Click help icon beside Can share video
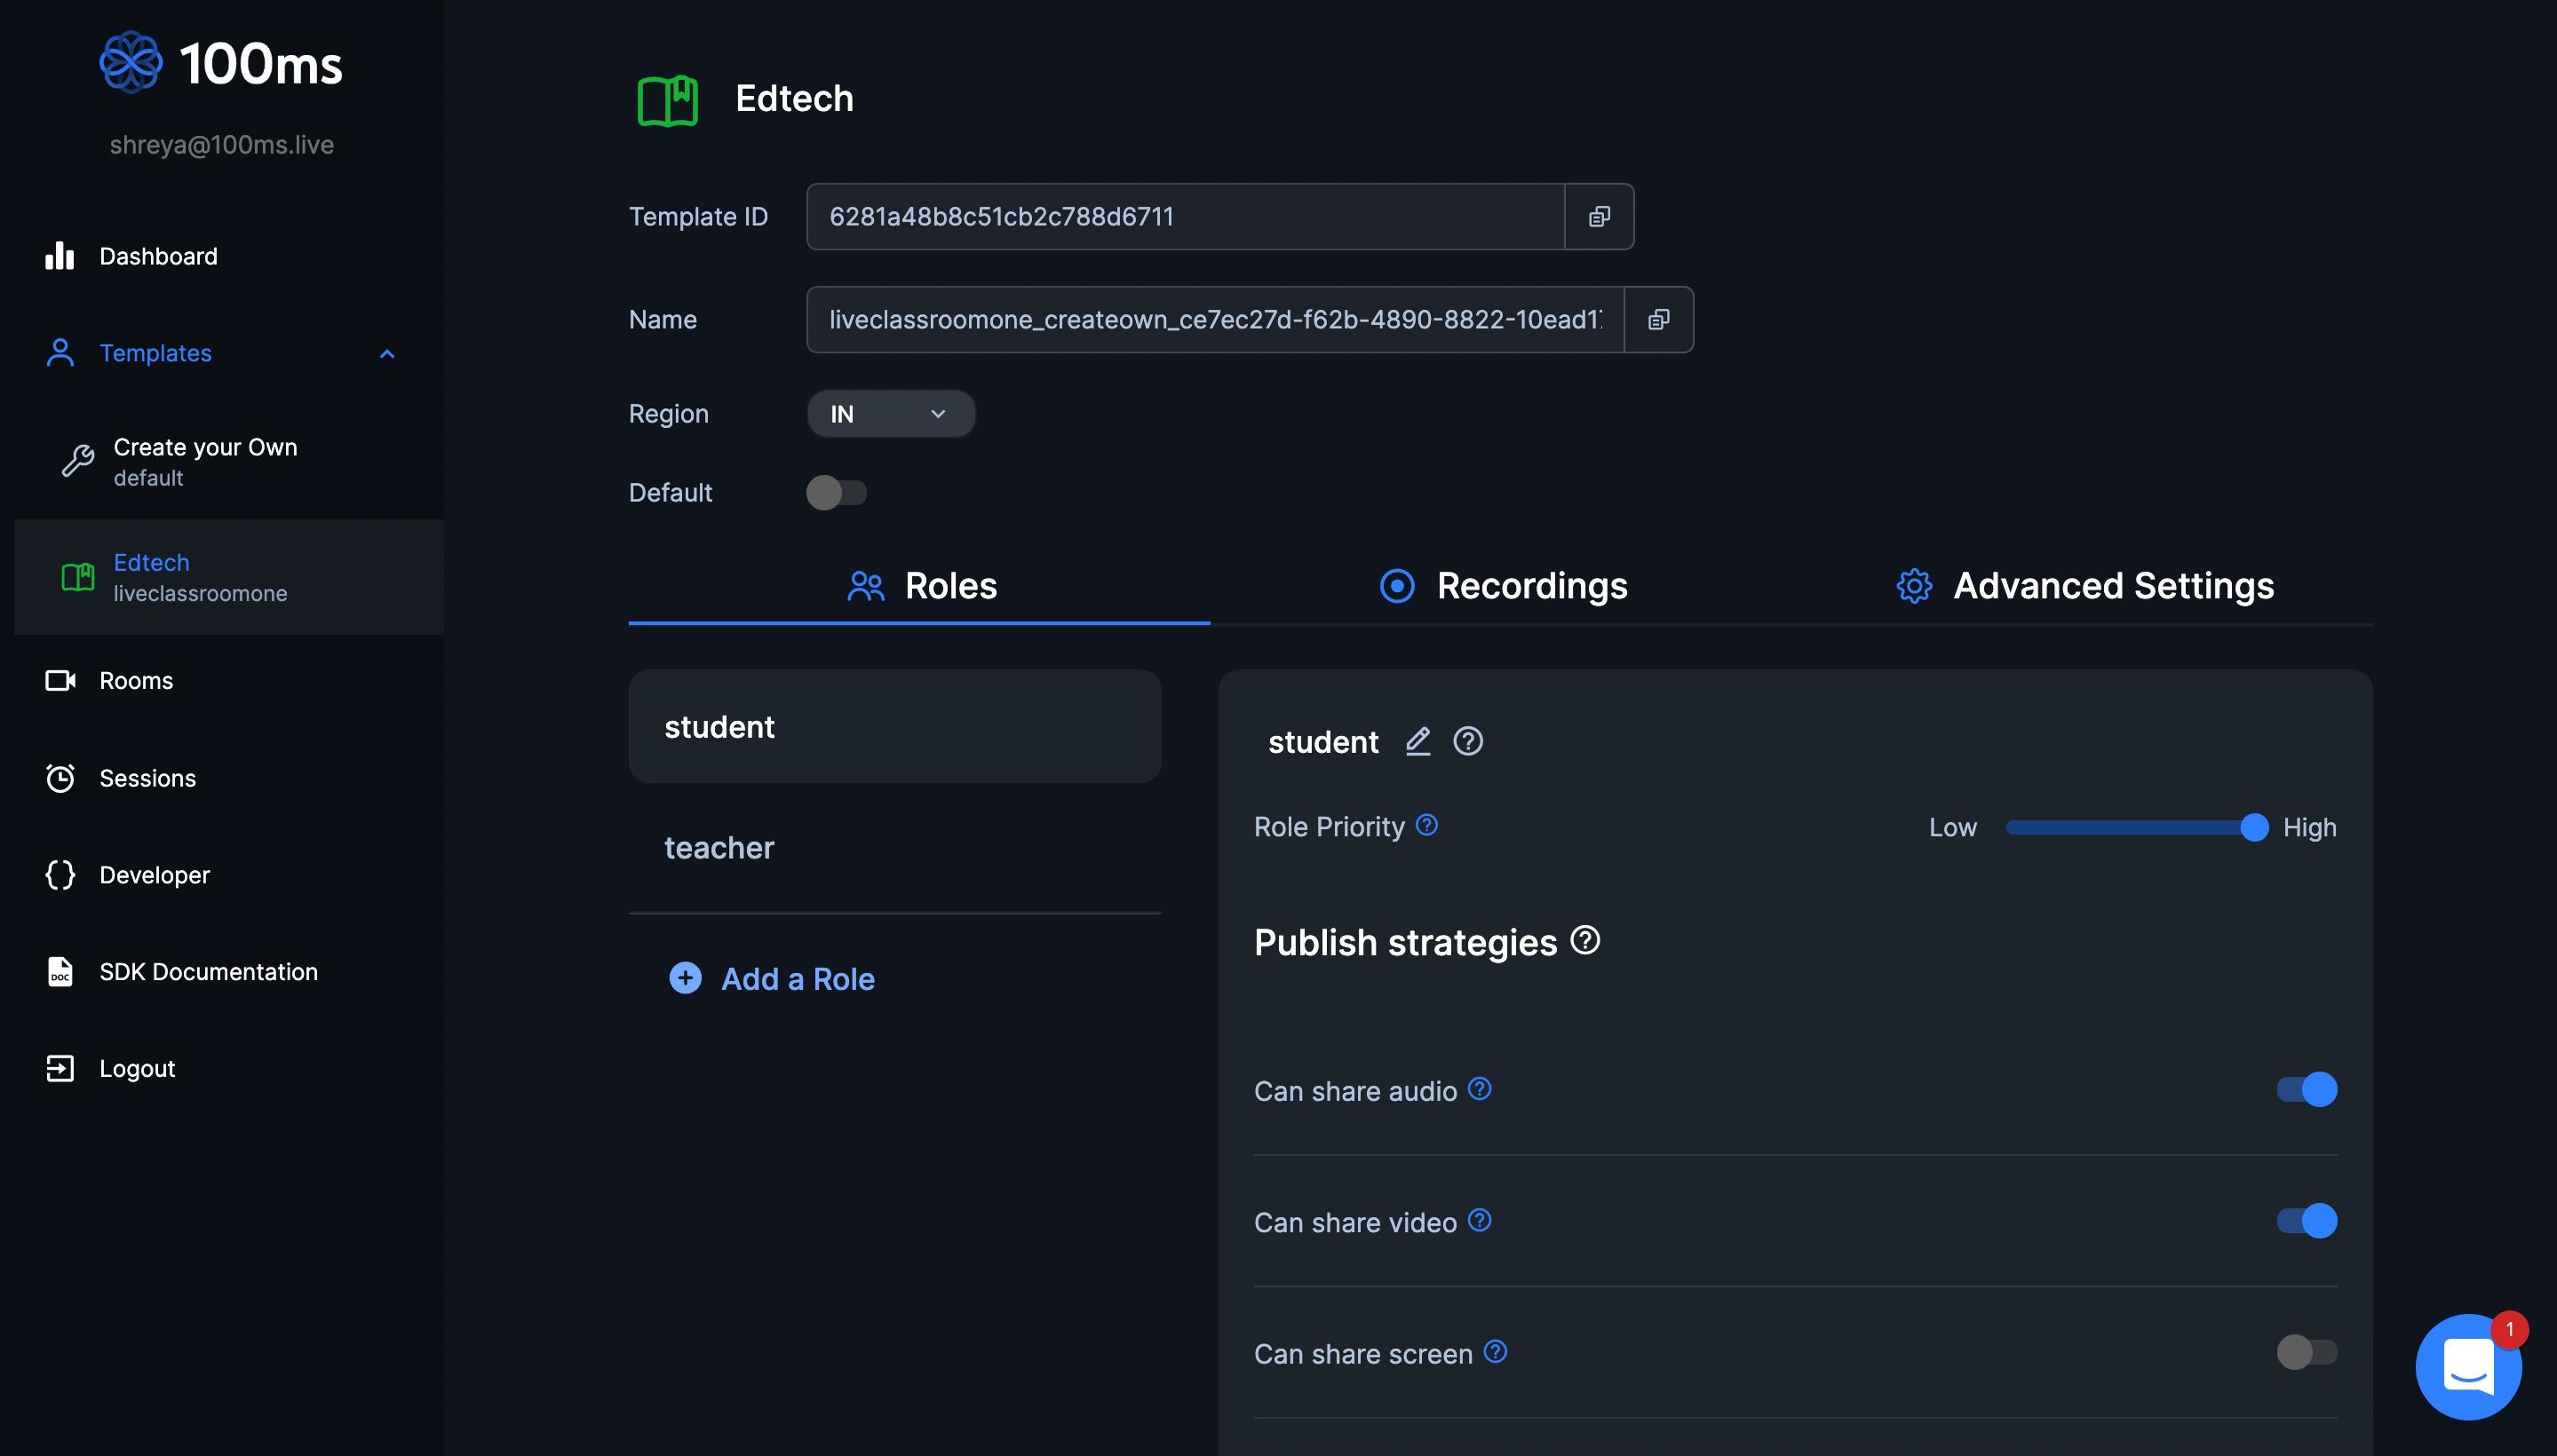Viewport: 2557px width, 1456px height. (x=1480, y=1221)
